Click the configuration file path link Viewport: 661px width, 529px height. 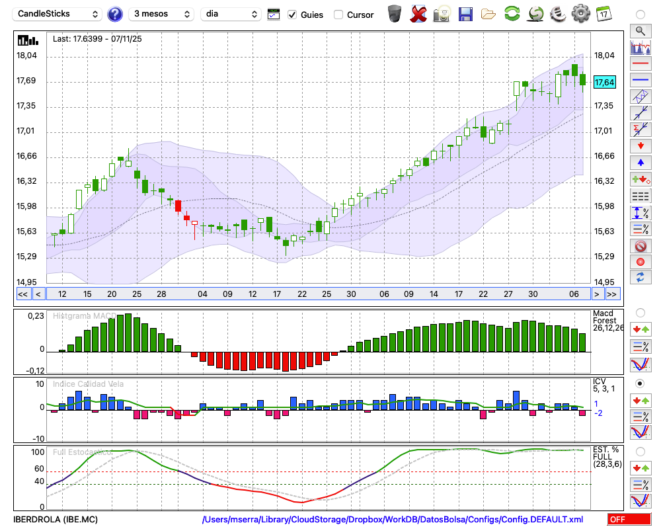[x=393, y=520]
